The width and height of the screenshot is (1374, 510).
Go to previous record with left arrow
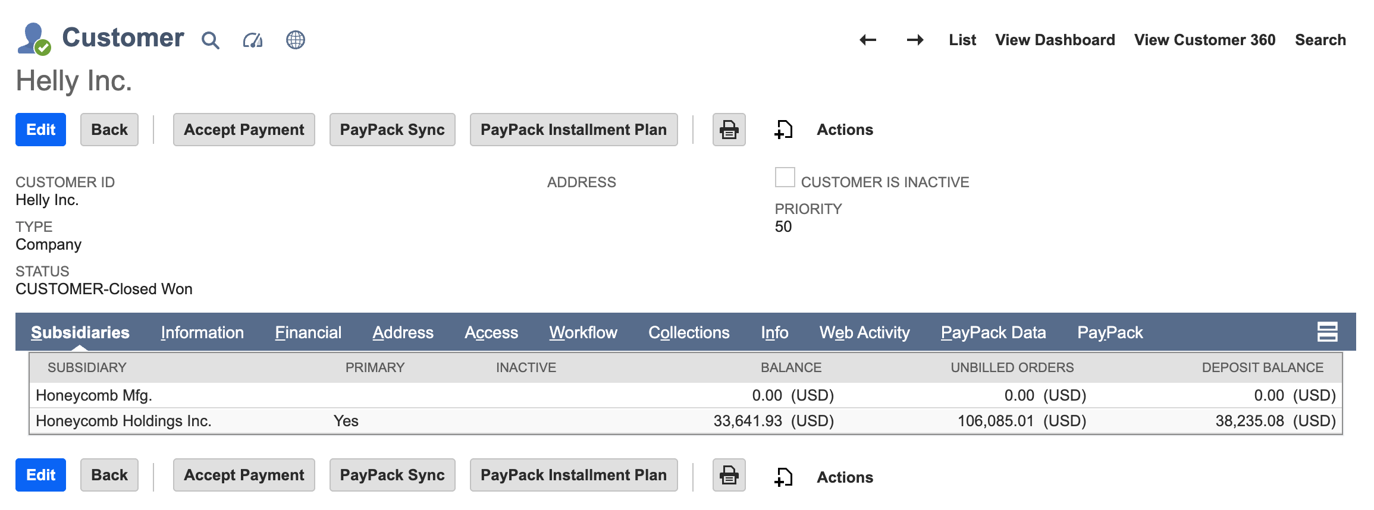(x=868, y=40)
